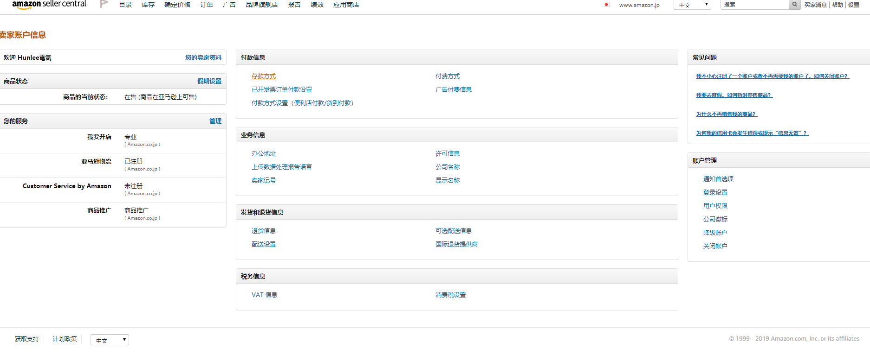The height and width of the screenshot is (361, 870).
Task: Open 假期设置 for listing status
Action: coord(209,81)
